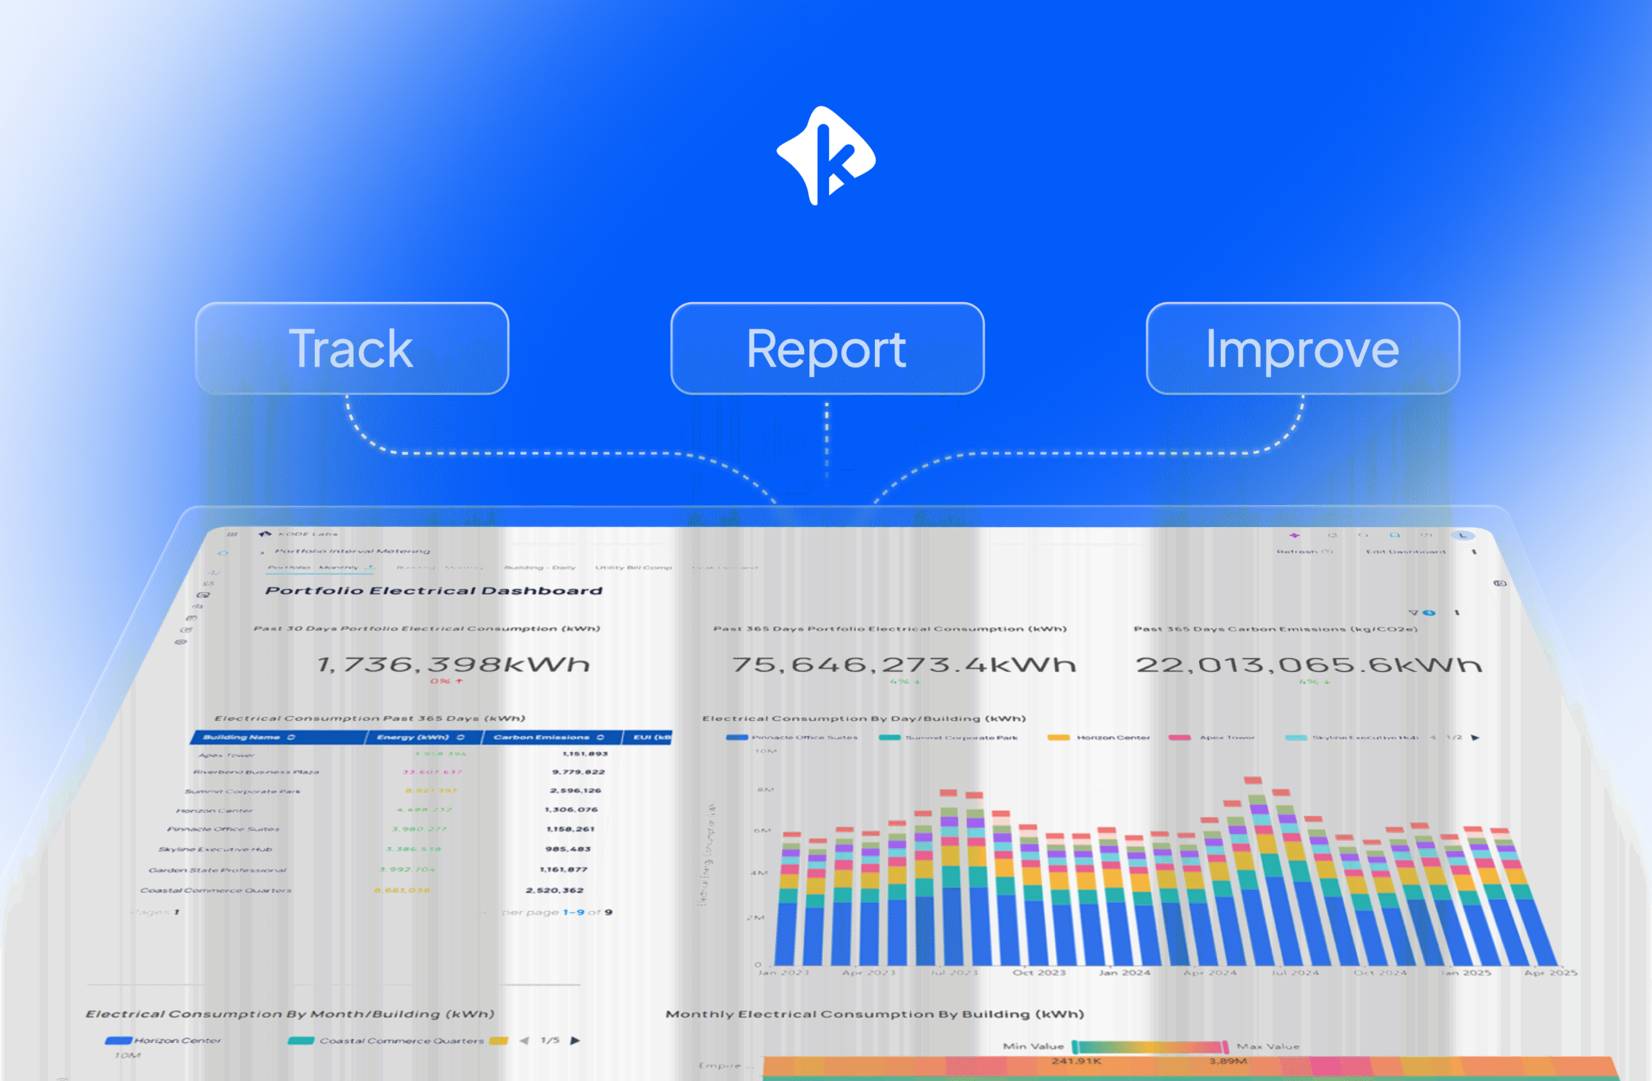Switch to the Building - Daily tab

point(539,567)
